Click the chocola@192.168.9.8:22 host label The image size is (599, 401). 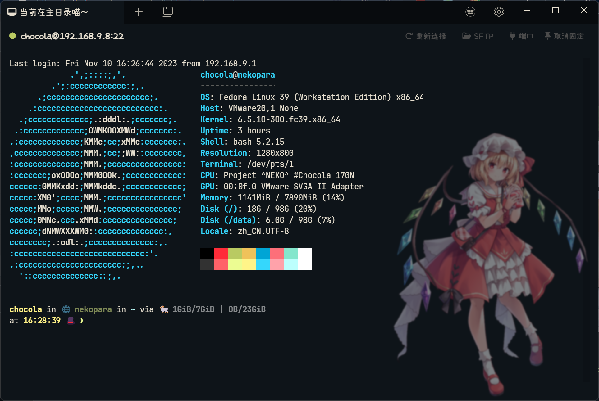point(72,36)
